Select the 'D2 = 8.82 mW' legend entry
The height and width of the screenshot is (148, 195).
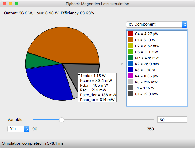pyautogui.click(x=147, y=46)
